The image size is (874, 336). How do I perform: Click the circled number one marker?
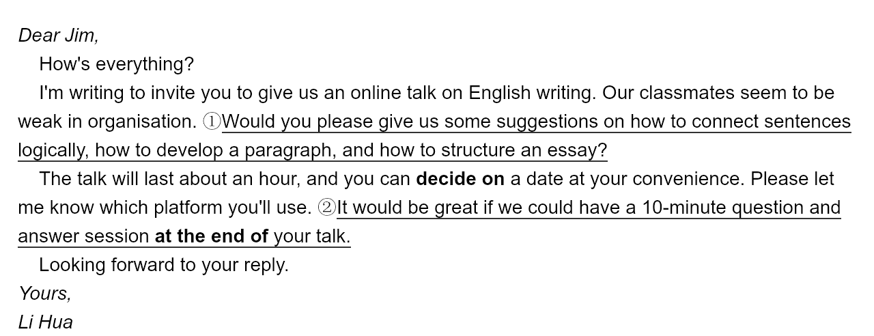[212, 122]
